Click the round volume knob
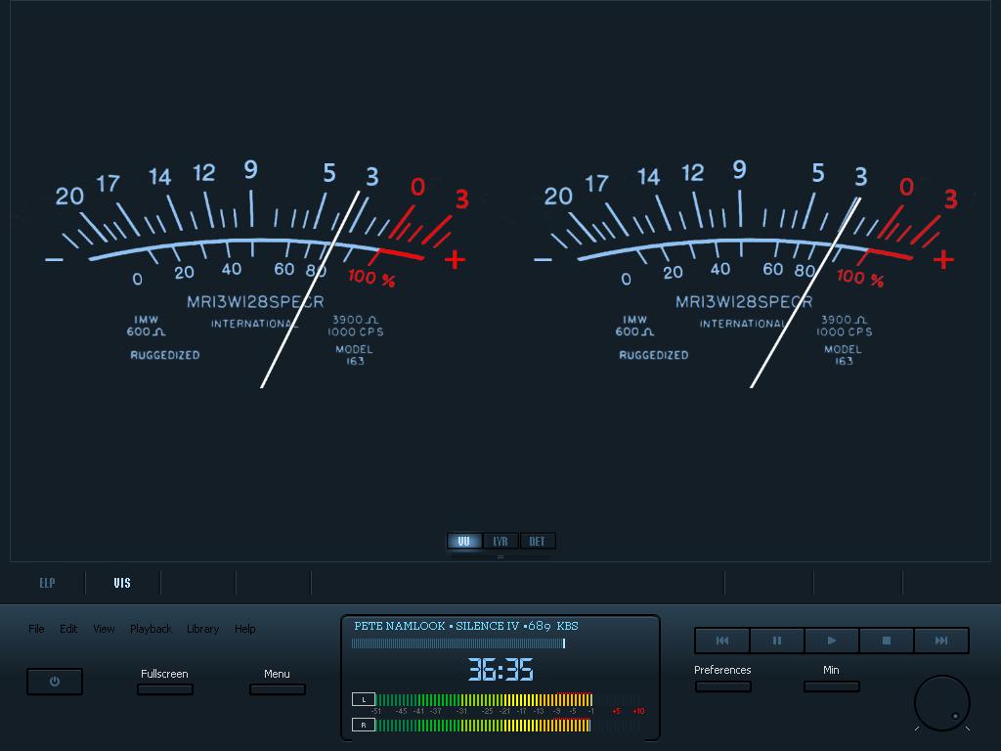1001x751 pixels. click(941, 702)
